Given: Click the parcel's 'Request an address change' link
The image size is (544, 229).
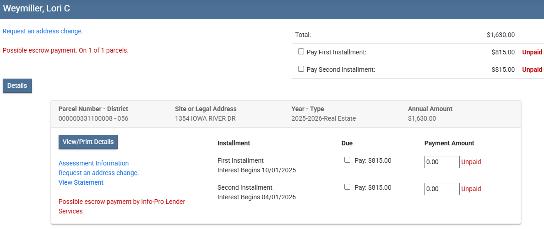Looking at the screenshot, I should 98,173.
